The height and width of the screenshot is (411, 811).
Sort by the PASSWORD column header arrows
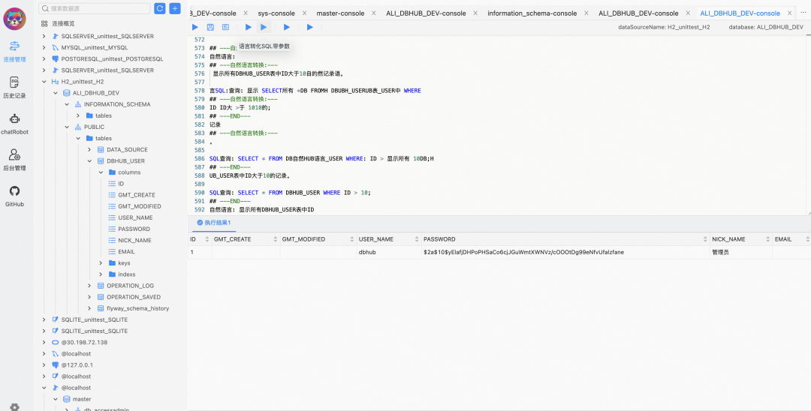[705, 239]
